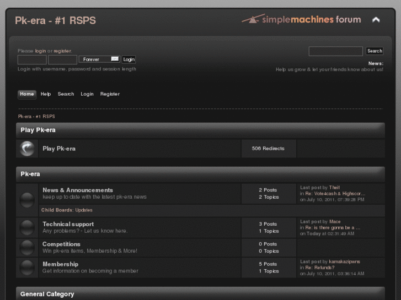Click the Membership board status icon
This screenshot has width=401, height=300.
(x=27, y=268)
